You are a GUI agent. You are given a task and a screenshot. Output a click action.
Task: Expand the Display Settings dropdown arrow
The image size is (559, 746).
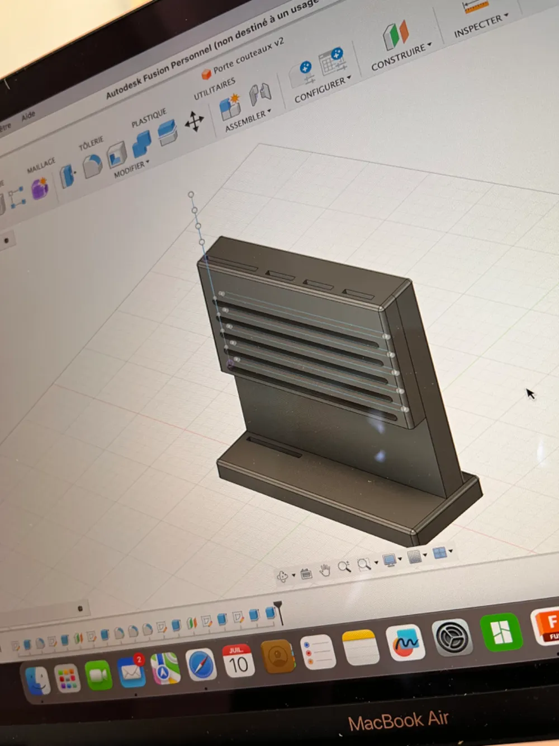coord(400,559)
